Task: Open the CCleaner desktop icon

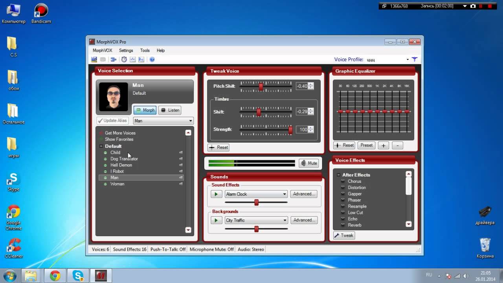Action: tap(13, 248)
